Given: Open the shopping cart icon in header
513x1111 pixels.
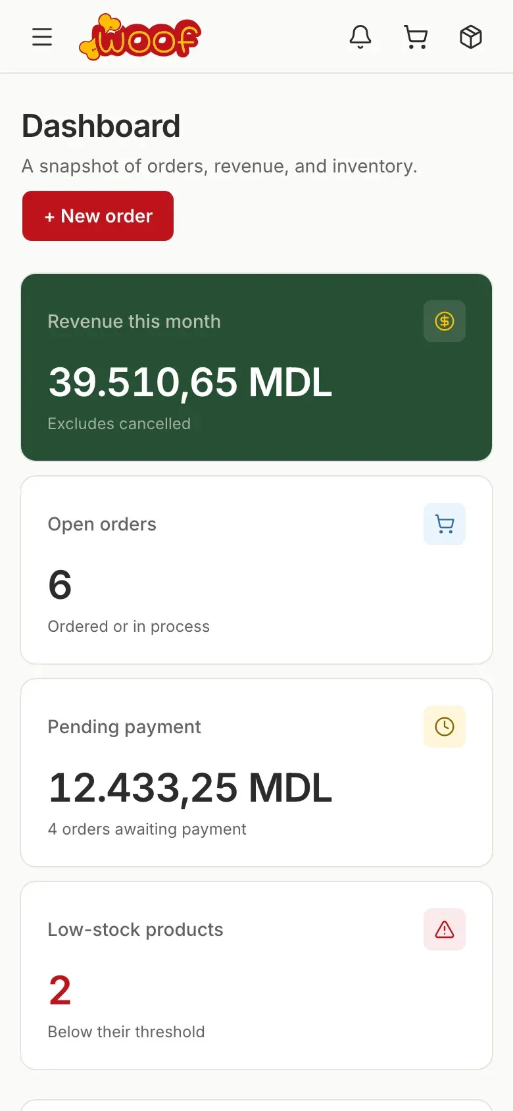Looking at the screenshot, I should tap(416, 37).
